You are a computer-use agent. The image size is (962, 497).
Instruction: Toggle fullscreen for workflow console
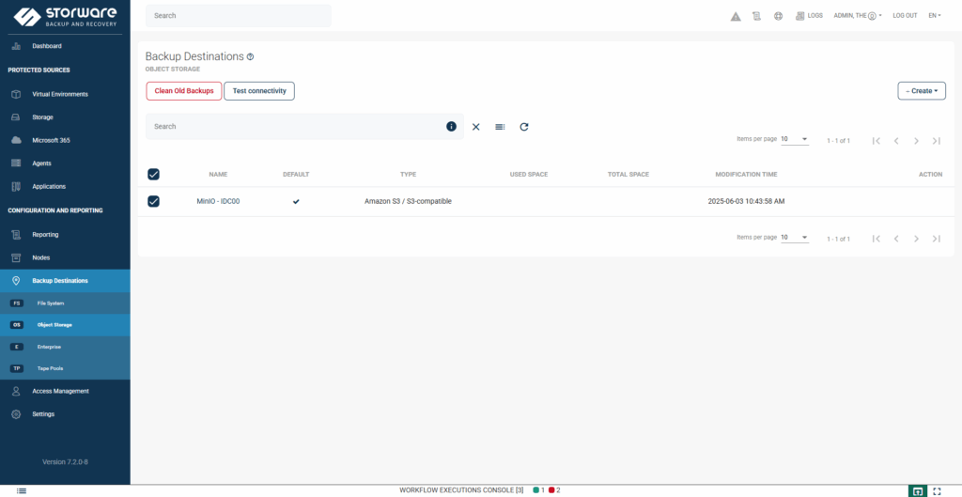click(x=937, y=490)
